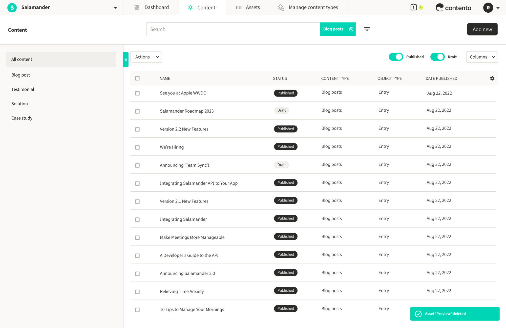Click into the Search field
The width and height of the screenshot is (506, 328).
point(233,29)
